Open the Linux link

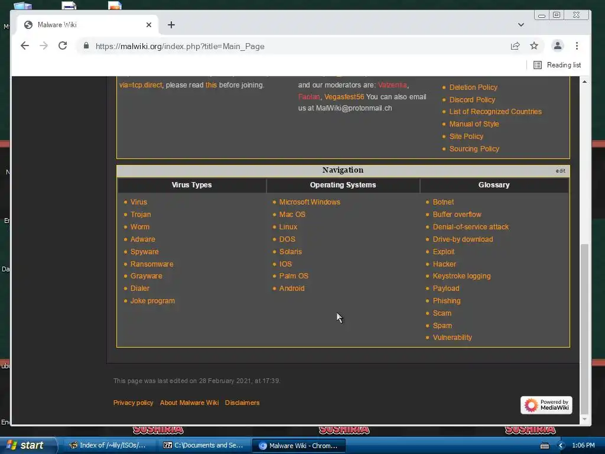click(x=288, y=226)
